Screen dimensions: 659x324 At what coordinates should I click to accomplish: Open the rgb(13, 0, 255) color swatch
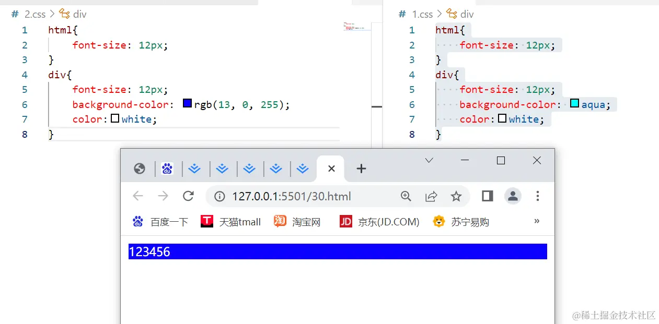188,104
